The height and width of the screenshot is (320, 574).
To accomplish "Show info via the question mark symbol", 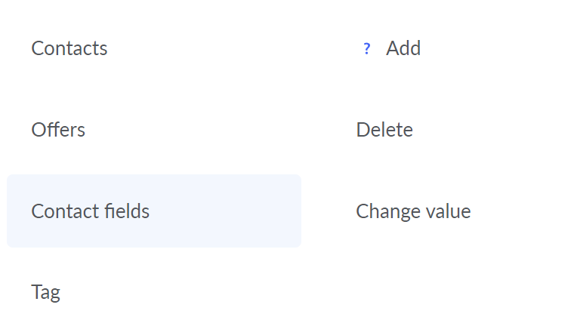I will 366,48.
